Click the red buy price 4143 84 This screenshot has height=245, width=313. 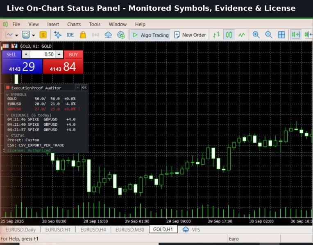point(63,67)
